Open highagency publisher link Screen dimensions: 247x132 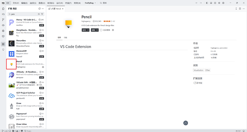coord(86,21)
